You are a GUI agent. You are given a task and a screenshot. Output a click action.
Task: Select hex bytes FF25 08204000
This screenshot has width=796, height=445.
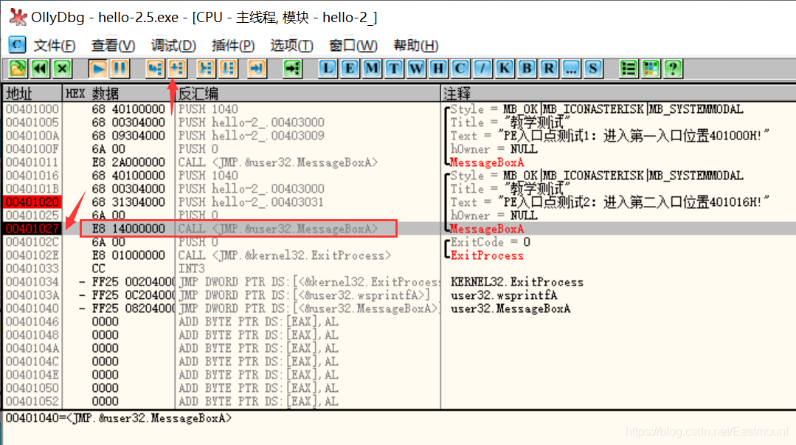click(134, 308)
